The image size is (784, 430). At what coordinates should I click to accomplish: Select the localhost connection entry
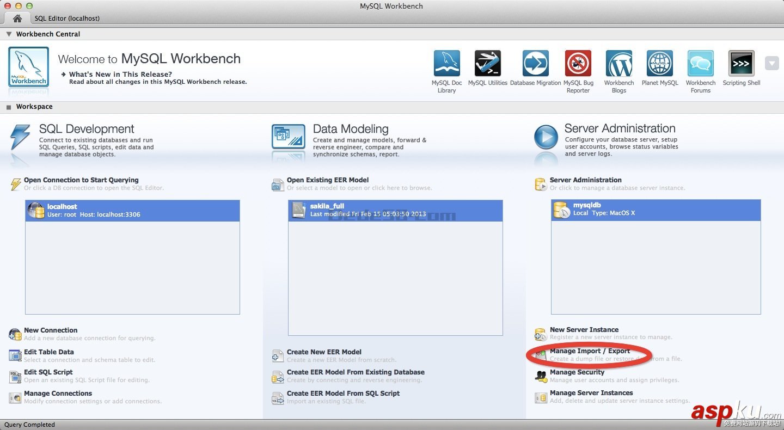[132, 211]
